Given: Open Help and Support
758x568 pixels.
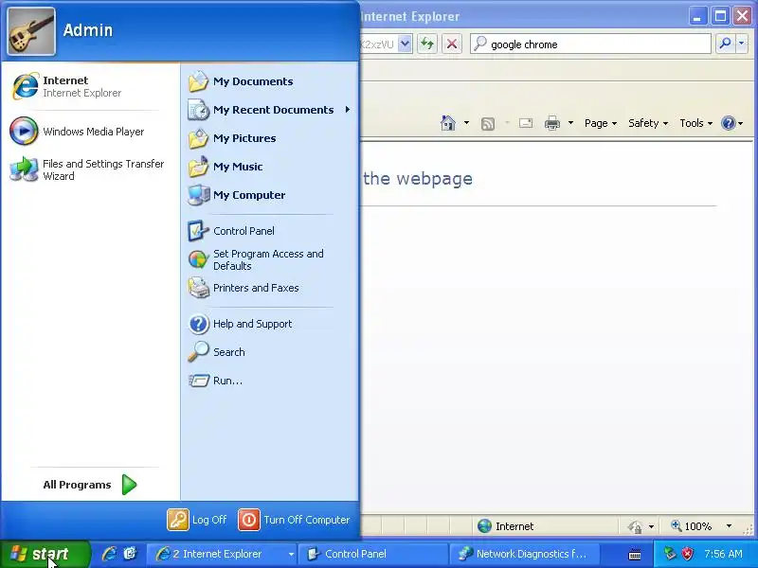Looking at the screenshot, I should [269, 324].
